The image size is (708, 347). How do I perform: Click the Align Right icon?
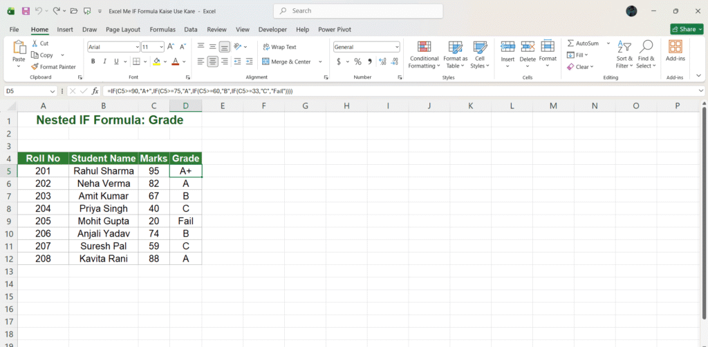[225, 61]
